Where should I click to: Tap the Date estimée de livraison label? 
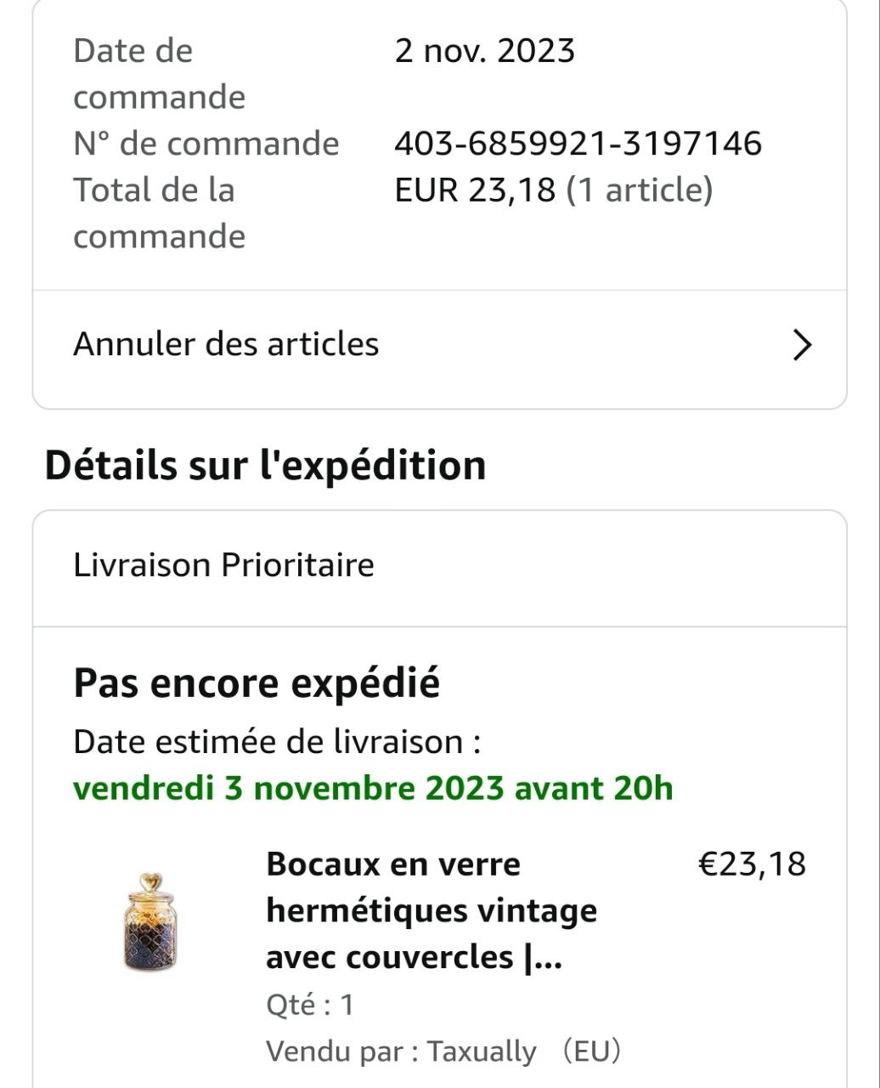pyautogui.click(x=277, y=742)
